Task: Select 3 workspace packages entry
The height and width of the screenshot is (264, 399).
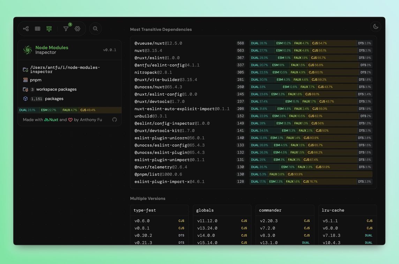Action: [53, 90]
